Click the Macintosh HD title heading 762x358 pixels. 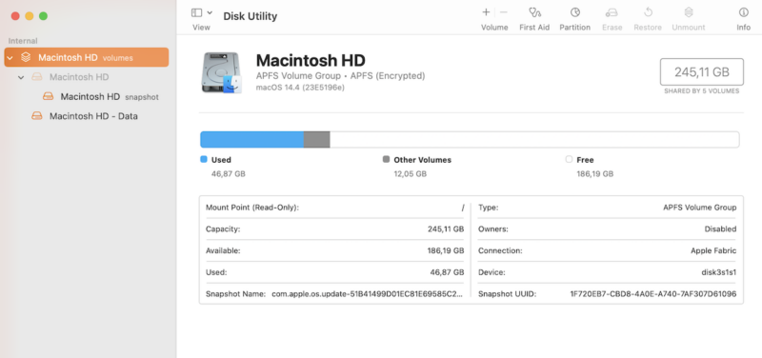(x=311, y=60)
